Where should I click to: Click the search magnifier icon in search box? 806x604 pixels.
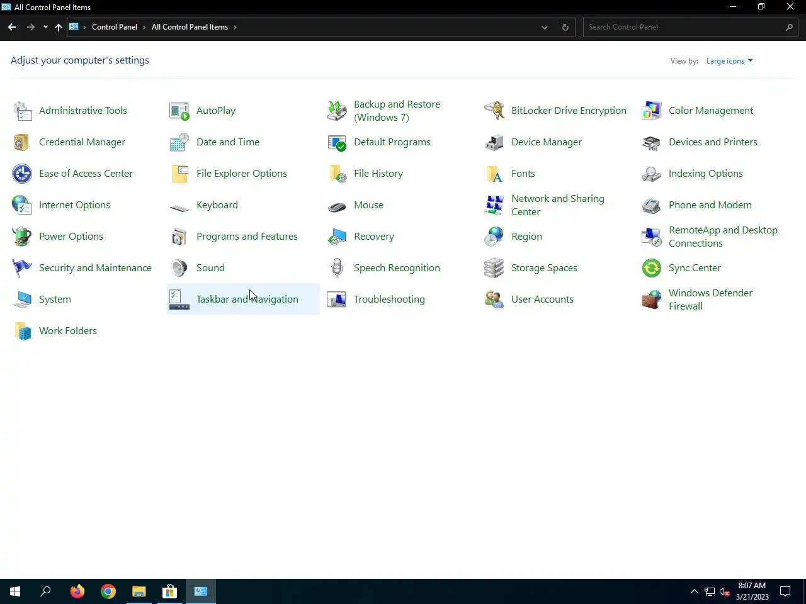tap(789, 27)
